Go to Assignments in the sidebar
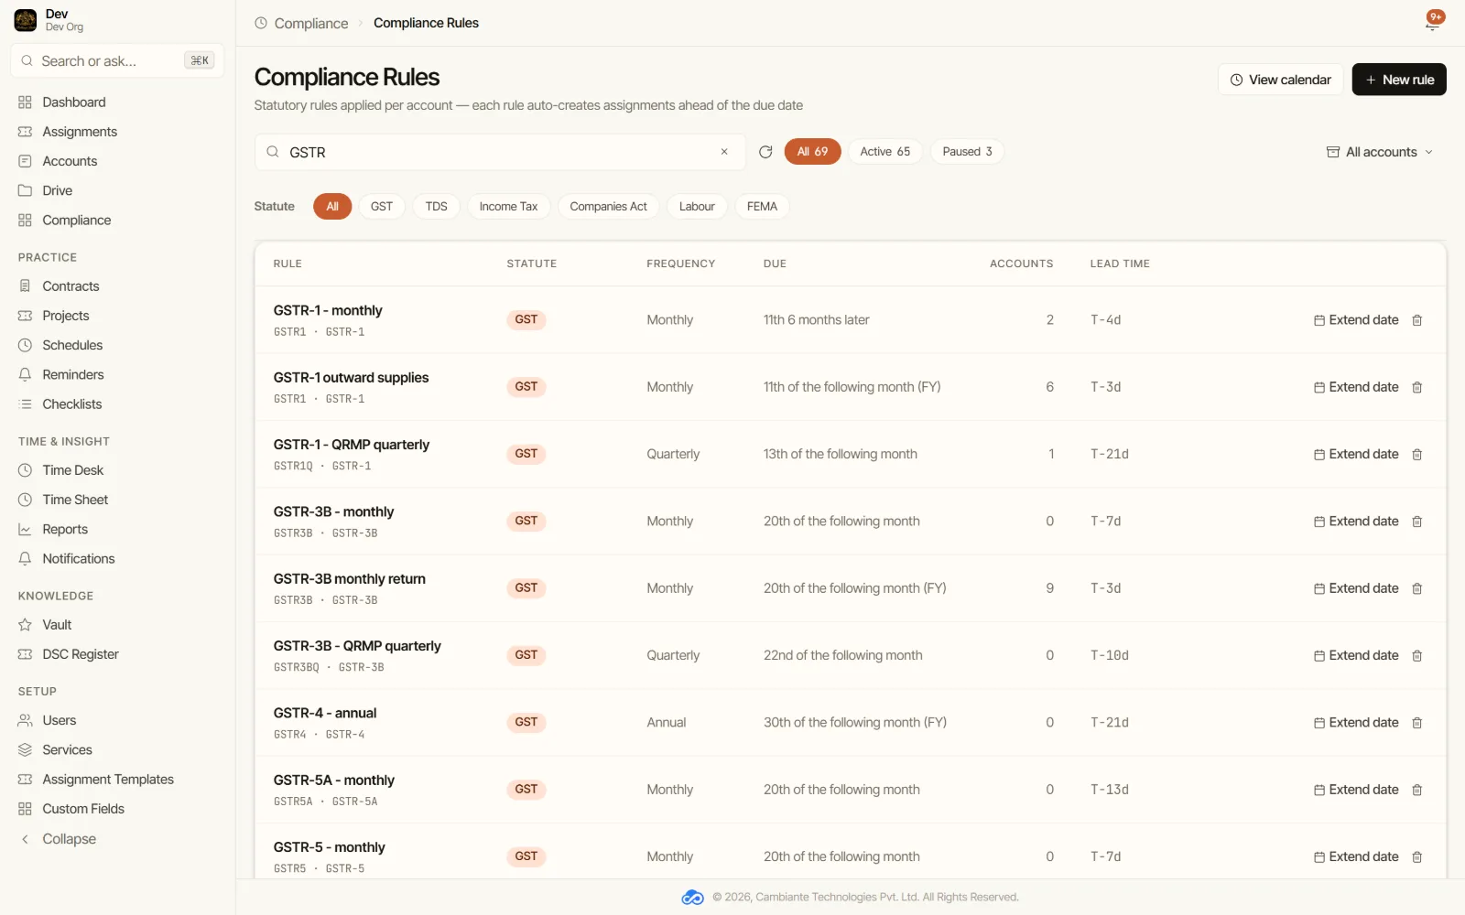The height and width of the screenshot is (915, 1465). (79, 132)
